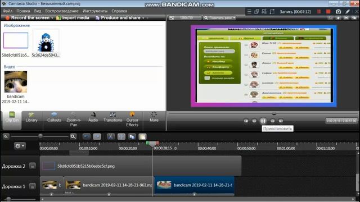The image size is (360, 202).
Task: Adjust timeline zoom slider
Action: [40, 136]
